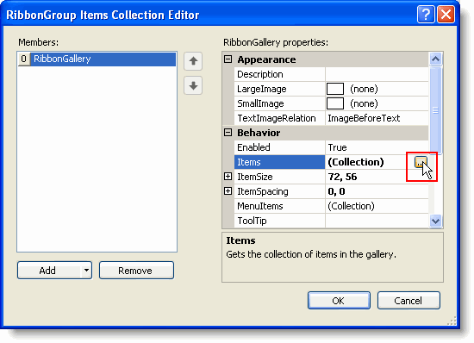Collapse the Behavior category
474x343 pixels.
(228, 133)
